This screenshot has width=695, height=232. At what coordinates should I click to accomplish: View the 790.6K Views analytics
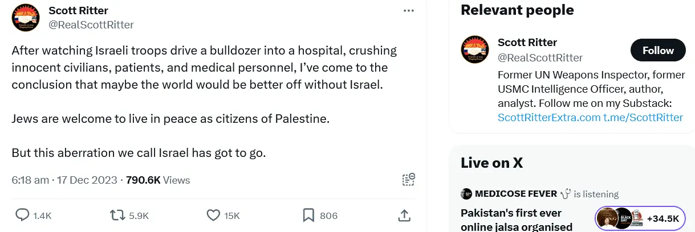coord(158,180)
